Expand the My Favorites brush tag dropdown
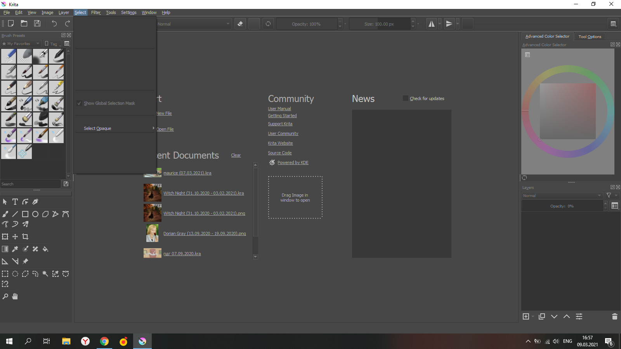The image size is (621, 349). [21, 44]
